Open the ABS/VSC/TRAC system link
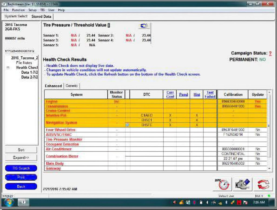This screenshot has height=210, width=277. click(x=59, y=135)
